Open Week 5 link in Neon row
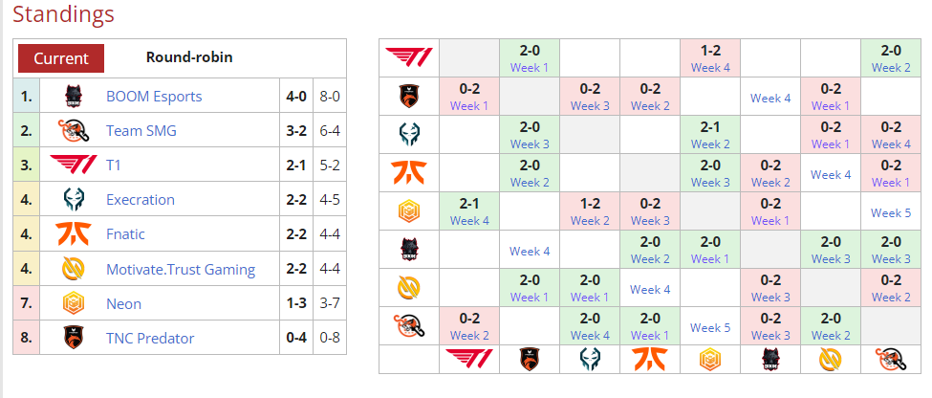932x398 pixels. [x=890, y=212]
